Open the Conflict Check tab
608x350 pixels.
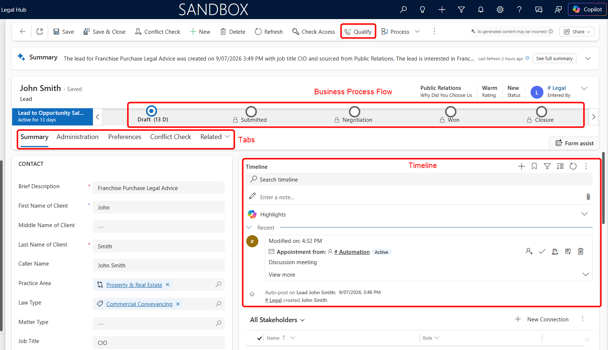171,137
